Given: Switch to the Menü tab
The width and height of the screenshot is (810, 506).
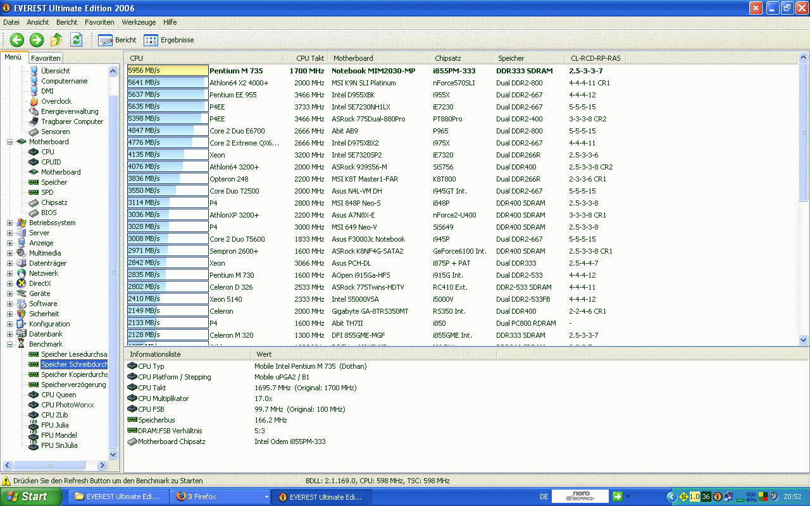Looking at the screenshot, I should pos(13,58).
